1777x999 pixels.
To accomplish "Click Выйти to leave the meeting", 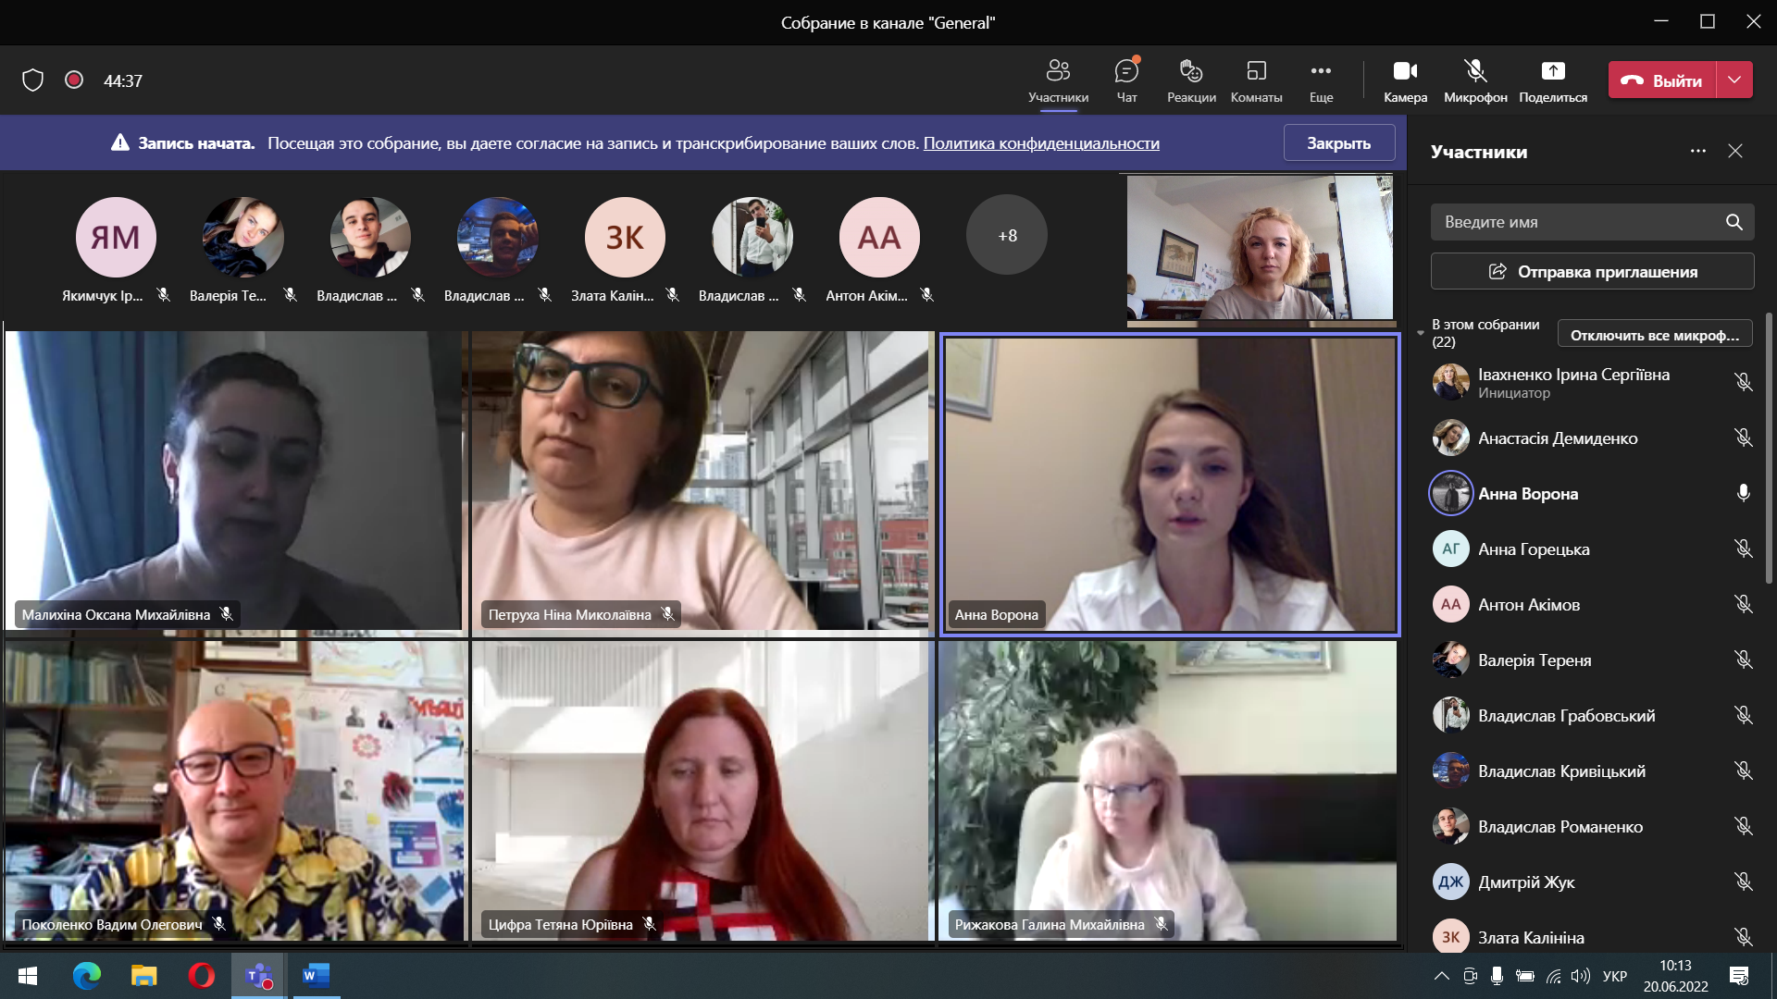I will 1662,80.
